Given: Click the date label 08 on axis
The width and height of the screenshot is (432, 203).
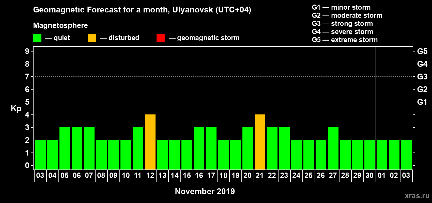Looking at the screenshot, I should tap(101, 175).
